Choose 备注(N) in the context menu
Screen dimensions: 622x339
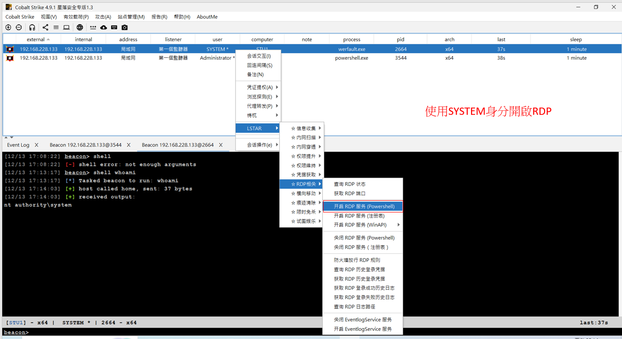258,75
